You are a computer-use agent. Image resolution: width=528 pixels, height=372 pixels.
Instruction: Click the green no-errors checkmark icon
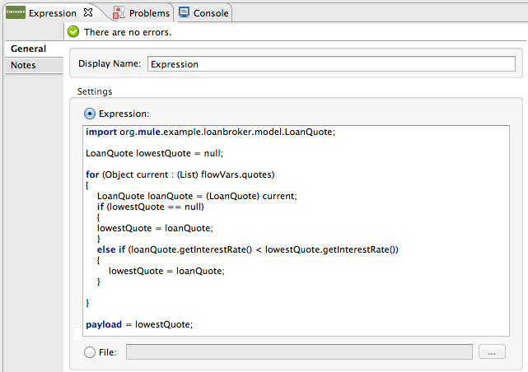coord(74,31)
